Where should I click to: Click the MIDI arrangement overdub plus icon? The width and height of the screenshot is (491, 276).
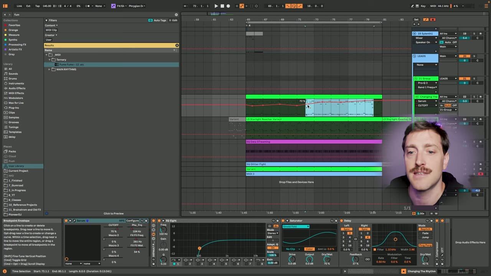(237, 6)
